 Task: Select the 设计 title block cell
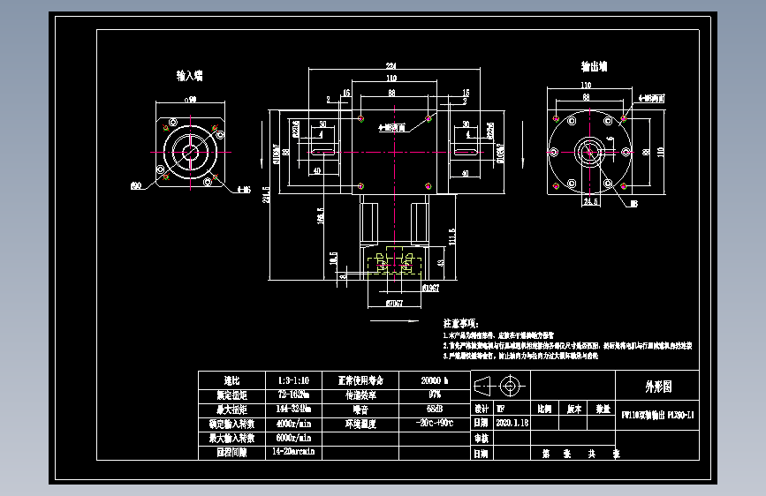click(482, 409)
